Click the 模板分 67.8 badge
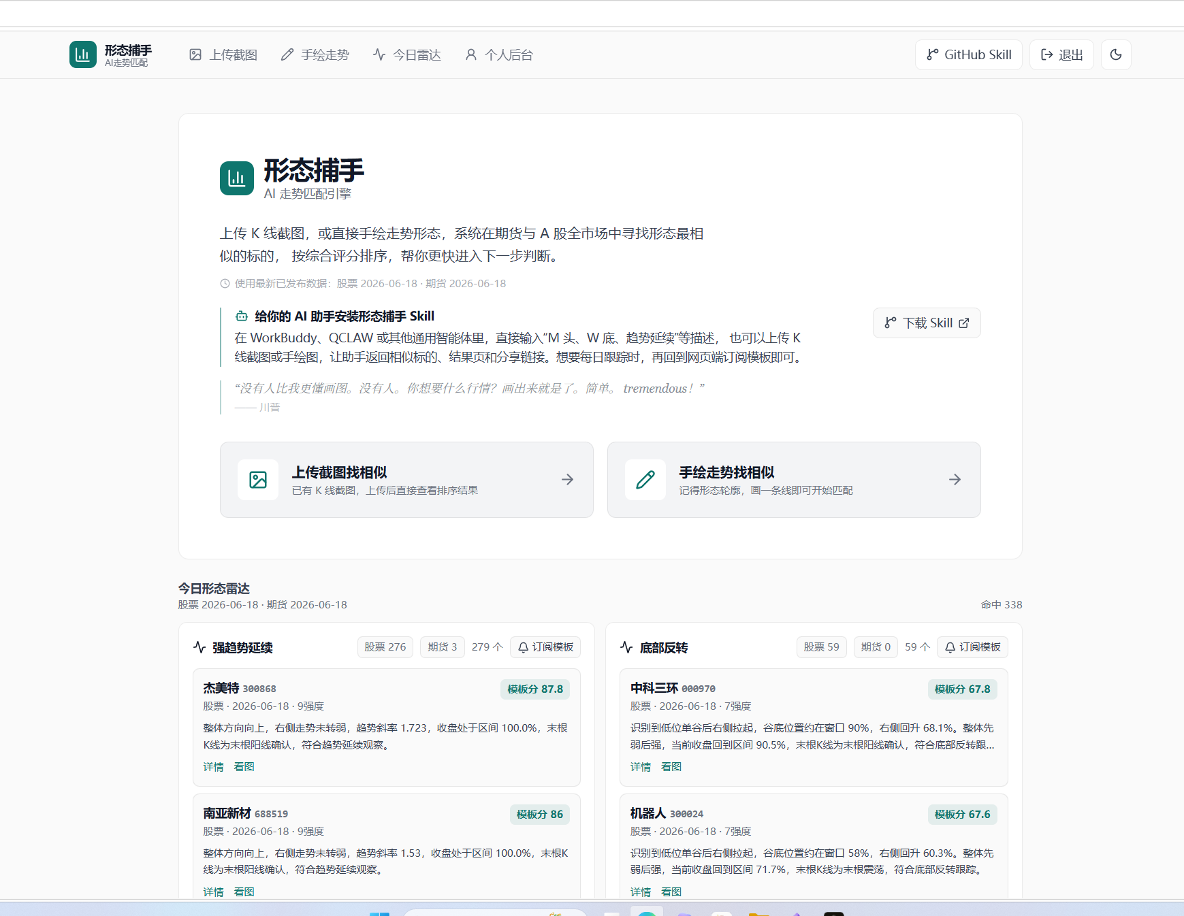 [963, 689]
